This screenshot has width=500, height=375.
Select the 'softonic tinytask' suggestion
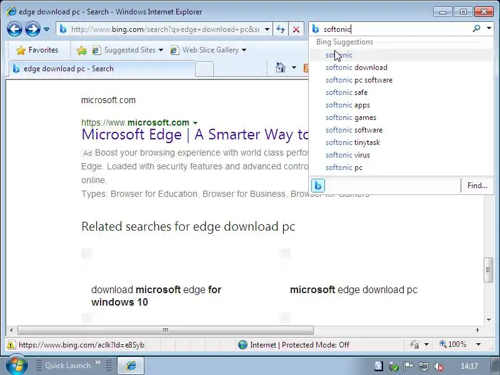[x=401, y=142]
